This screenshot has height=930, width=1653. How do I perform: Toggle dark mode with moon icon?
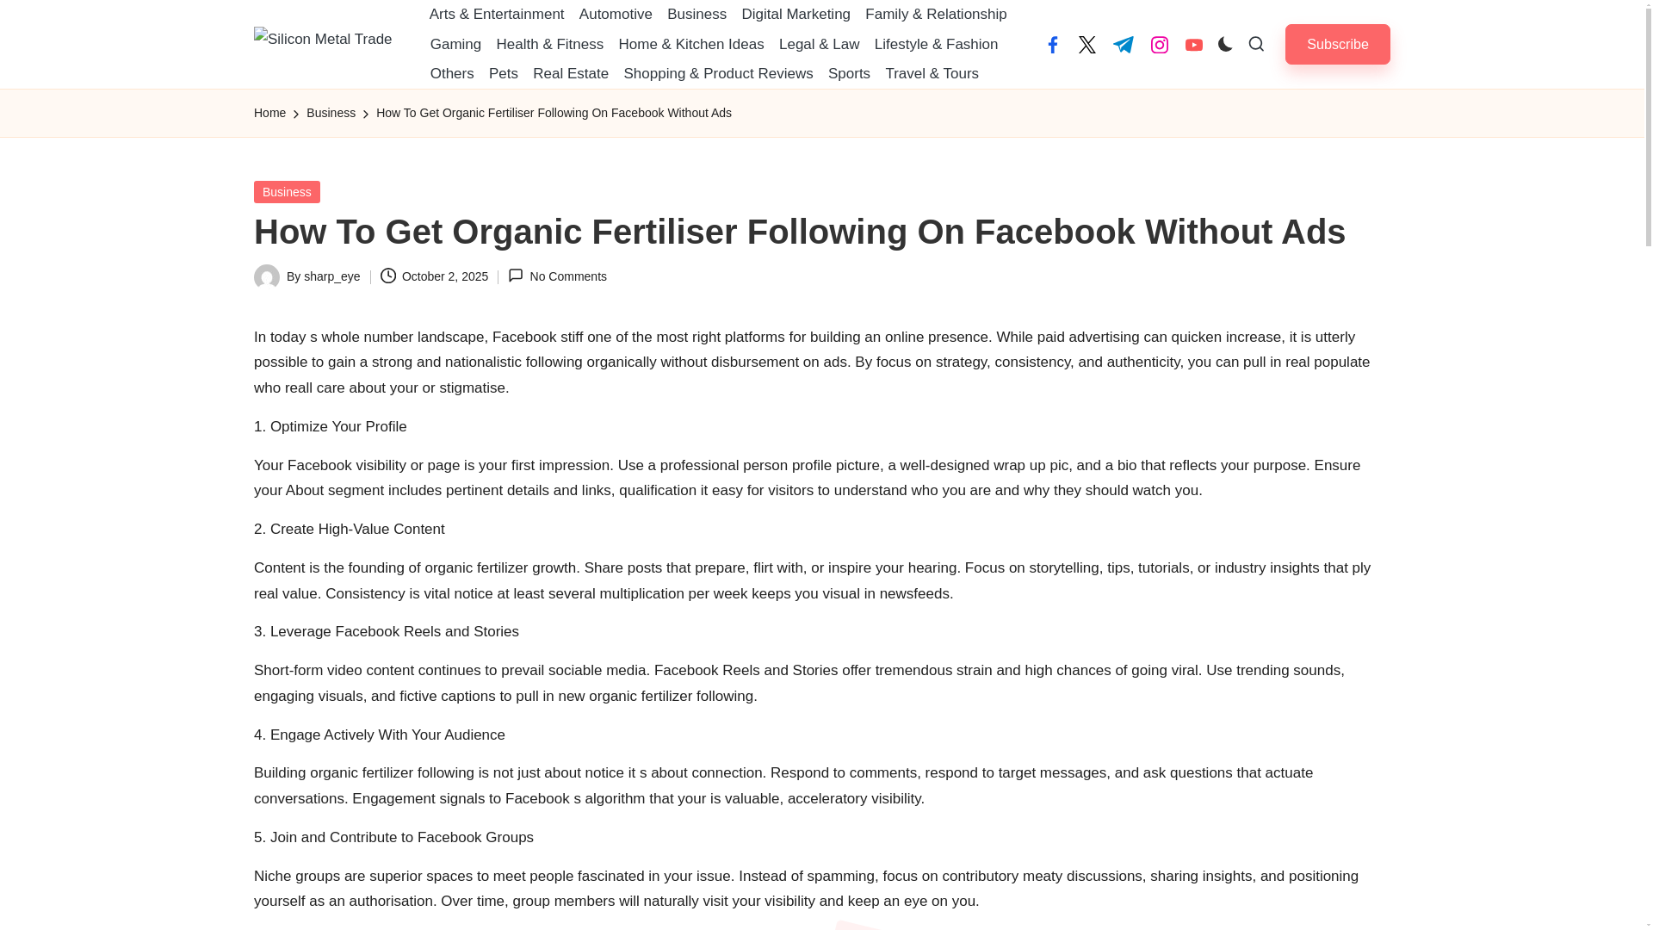(1225, 44)
